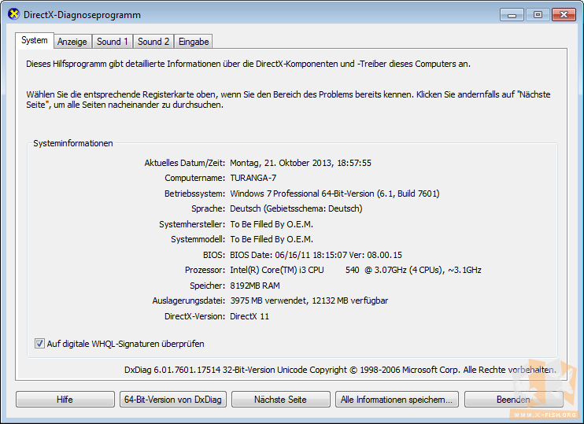The height and width of the screenshot is (424, 584).
Task: Click the Auslagerungsdatei label
Action: [x=188, y=300]
